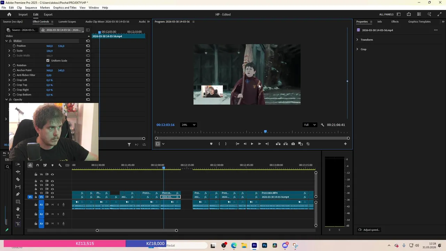Switch to the Lumetri Scopes tab
Image resolution: width=446 pixels, height=251 pixels.
coord(67,22)
